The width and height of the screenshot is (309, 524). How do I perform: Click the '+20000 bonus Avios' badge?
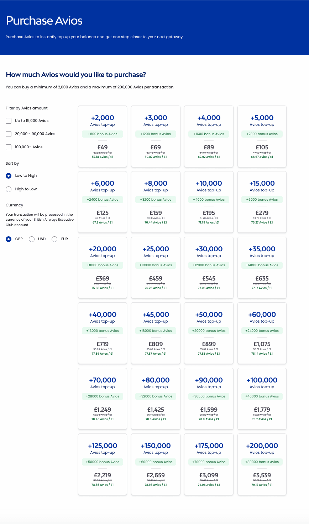209,331
